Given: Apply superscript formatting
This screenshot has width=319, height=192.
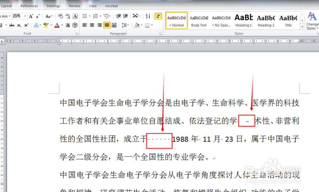Looking at the screenshot, I should pyautogui.click(x=26, y=25).
